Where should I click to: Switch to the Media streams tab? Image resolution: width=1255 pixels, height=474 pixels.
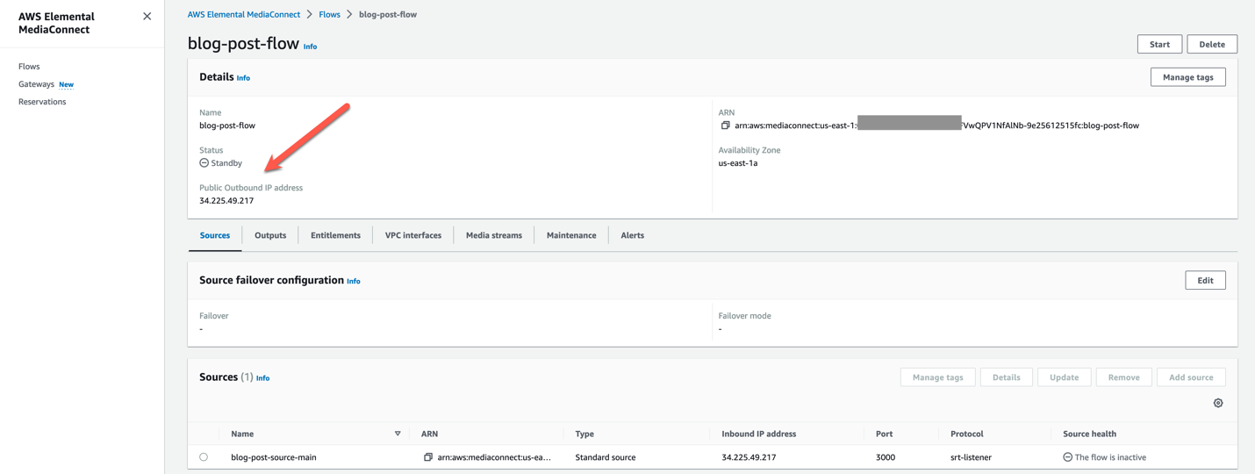[x=494, y=235]
